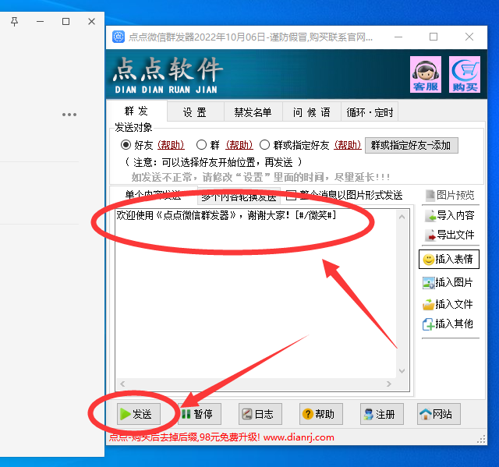Image resolution: width=499 pixels, height=467 pixels.
Task: Click 导入内容 import content
Action: (x=450, y=215)
